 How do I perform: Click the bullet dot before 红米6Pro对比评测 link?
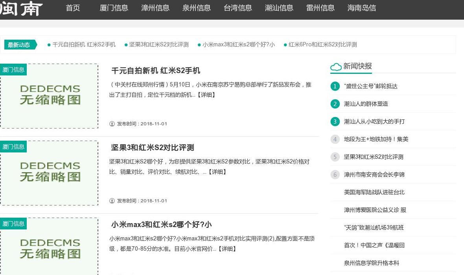click(285, 44)
